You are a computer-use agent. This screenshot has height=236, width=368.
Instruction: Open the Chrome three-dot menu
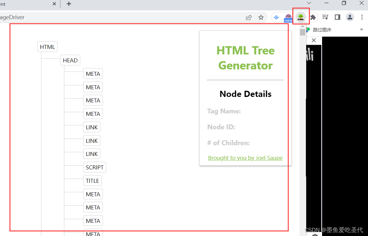(362, 17)
